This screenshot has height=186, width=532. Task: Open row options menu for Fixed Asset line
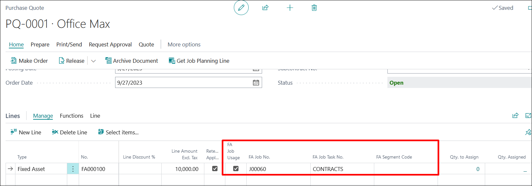(73, 169)
